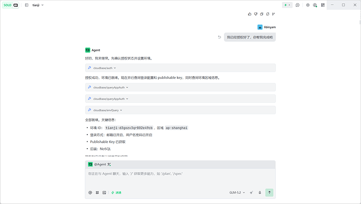Screen dimensions: 361x204
Task: Send the message with arrow button
Action: pyautogui.click(x=269, y=193)
